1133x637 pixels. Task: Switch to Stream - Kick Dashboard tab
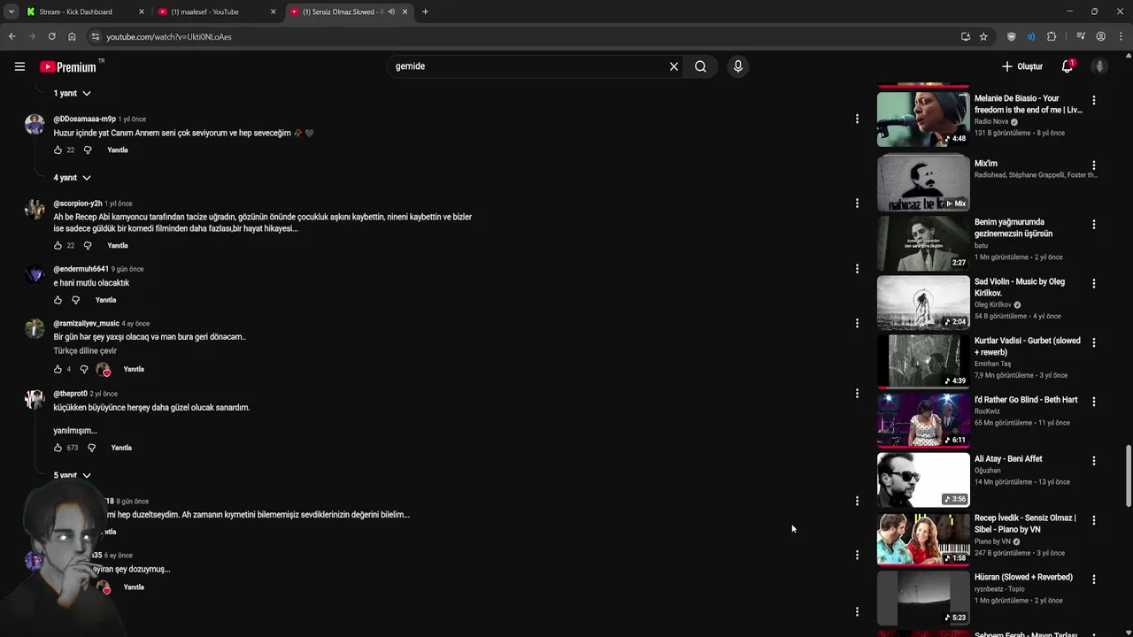[x=84, y=12]
